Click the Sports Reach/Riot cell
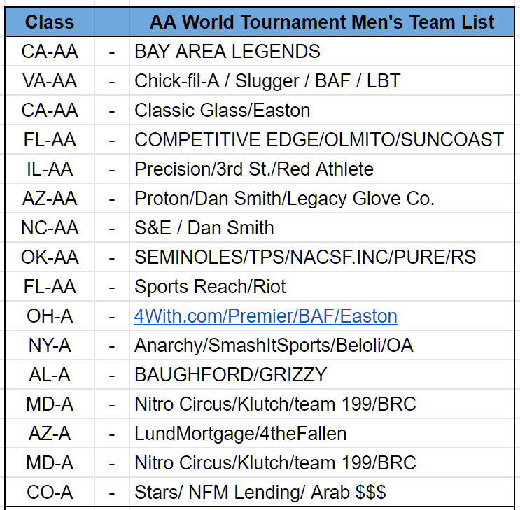 pos(322,286)
